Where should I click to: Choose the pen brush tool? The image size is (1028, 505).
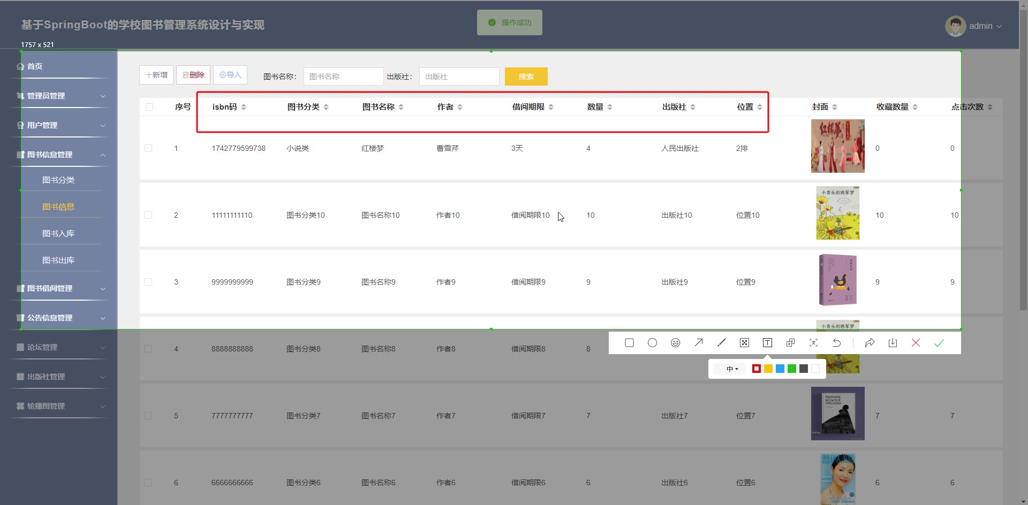point(722,343)
